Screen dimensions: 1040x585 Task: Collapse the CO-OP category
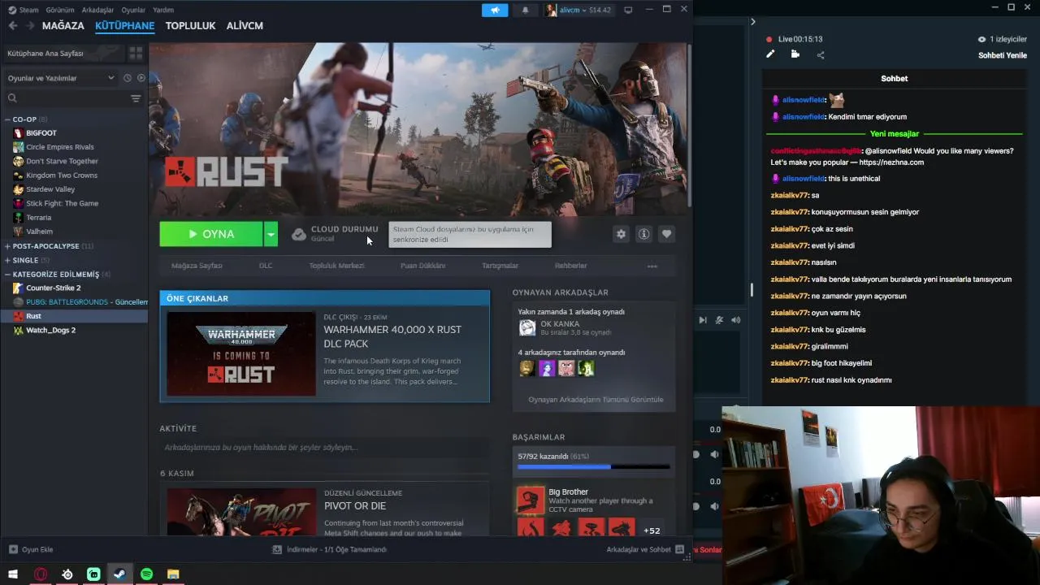pyautogui.click(x=7, y=119)
